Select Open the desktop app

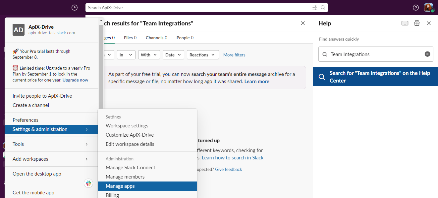point(52,174)
